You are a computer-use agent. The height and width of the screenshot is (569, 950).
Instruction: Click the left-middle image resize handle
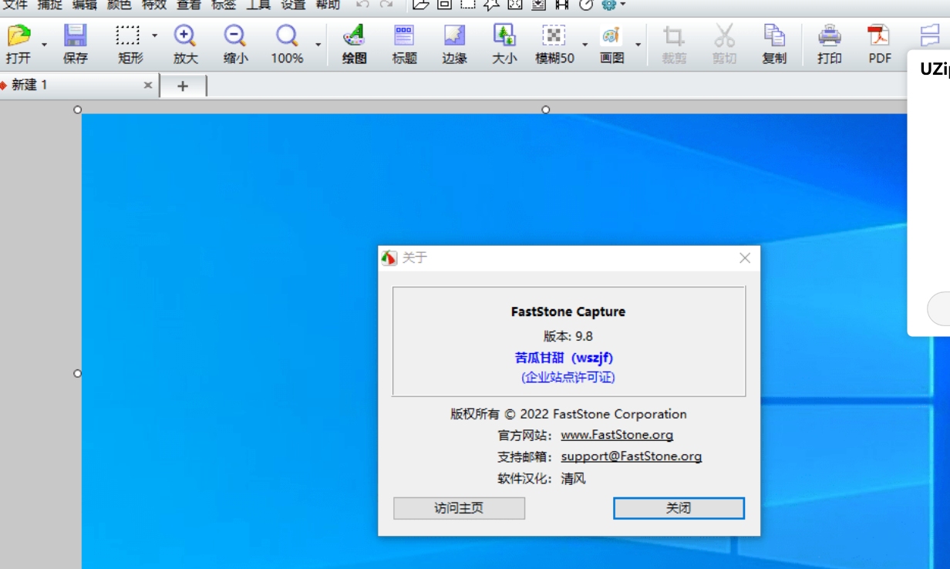pos(77,373)
